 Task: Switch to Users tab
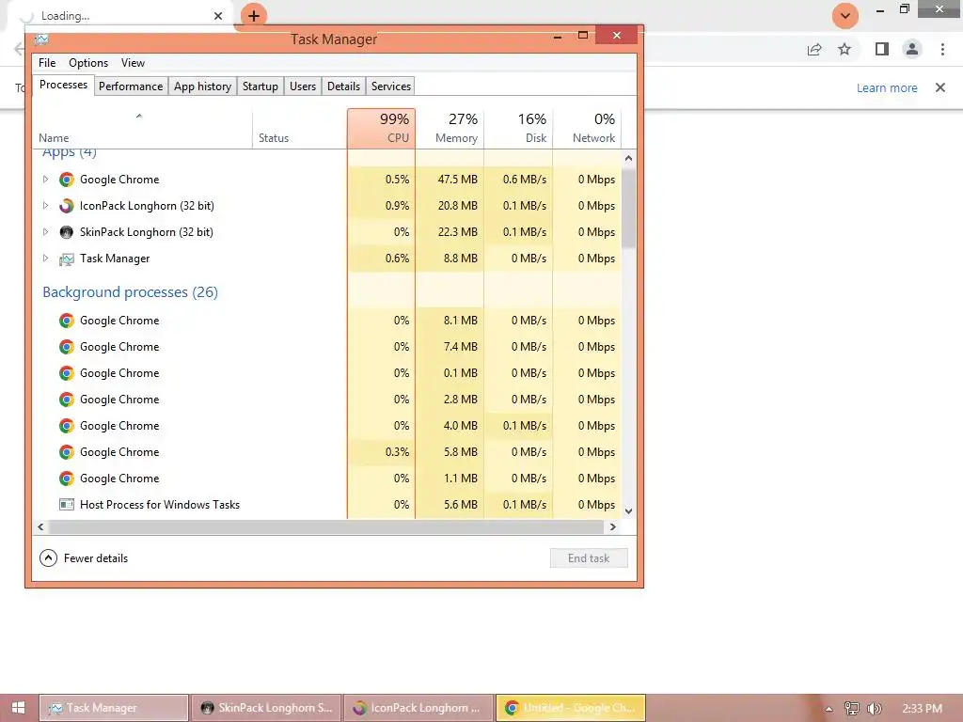coord(303,86)
